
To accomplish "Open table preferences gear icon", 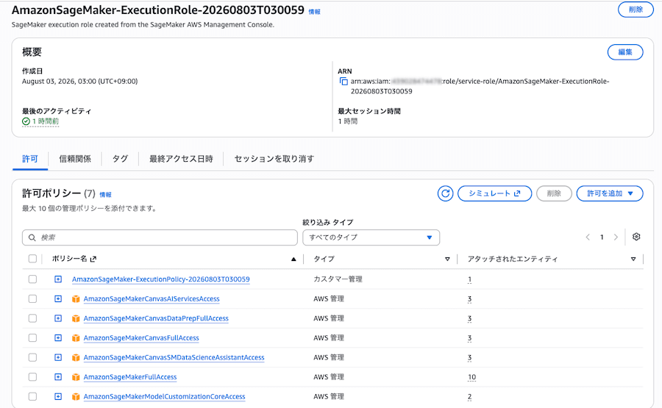I will coord(636,237).
